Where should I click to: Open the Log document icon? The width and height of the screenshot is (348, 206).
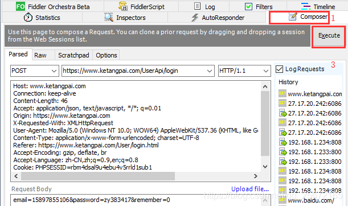(x=197, y=6)
